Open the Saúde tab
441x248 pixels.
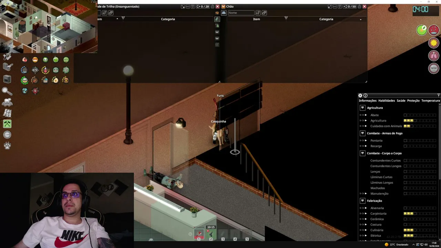[401, 101]
